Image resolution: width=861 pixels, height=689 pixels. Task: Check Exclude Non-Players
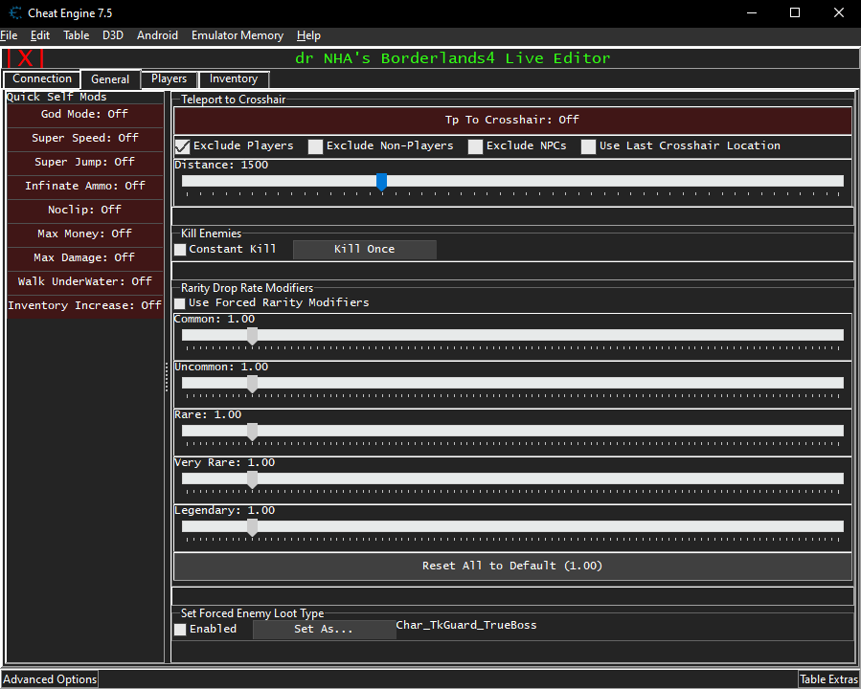(x=315, y=146)
